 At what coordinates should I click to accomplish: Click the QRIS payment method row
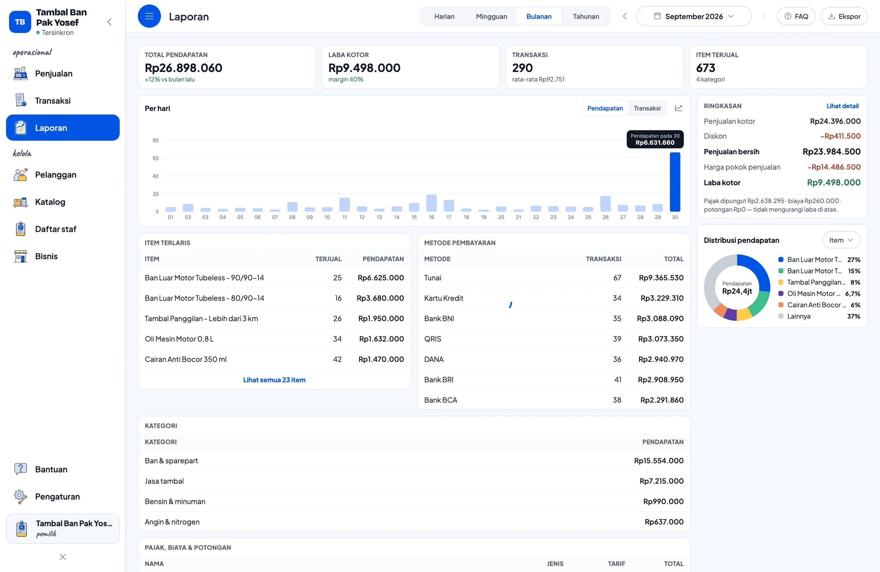(x=554, y=339)
